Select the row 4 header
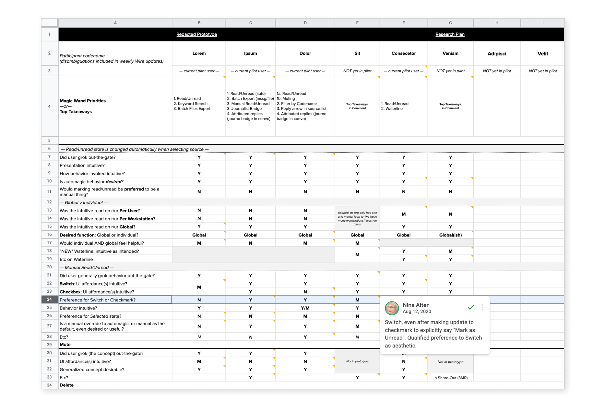Screen dimensions: 605x414 pos(49,106)
